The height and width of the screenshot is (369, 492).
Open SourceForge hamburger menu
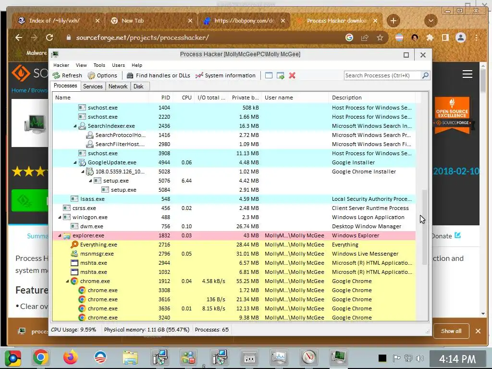467,74
